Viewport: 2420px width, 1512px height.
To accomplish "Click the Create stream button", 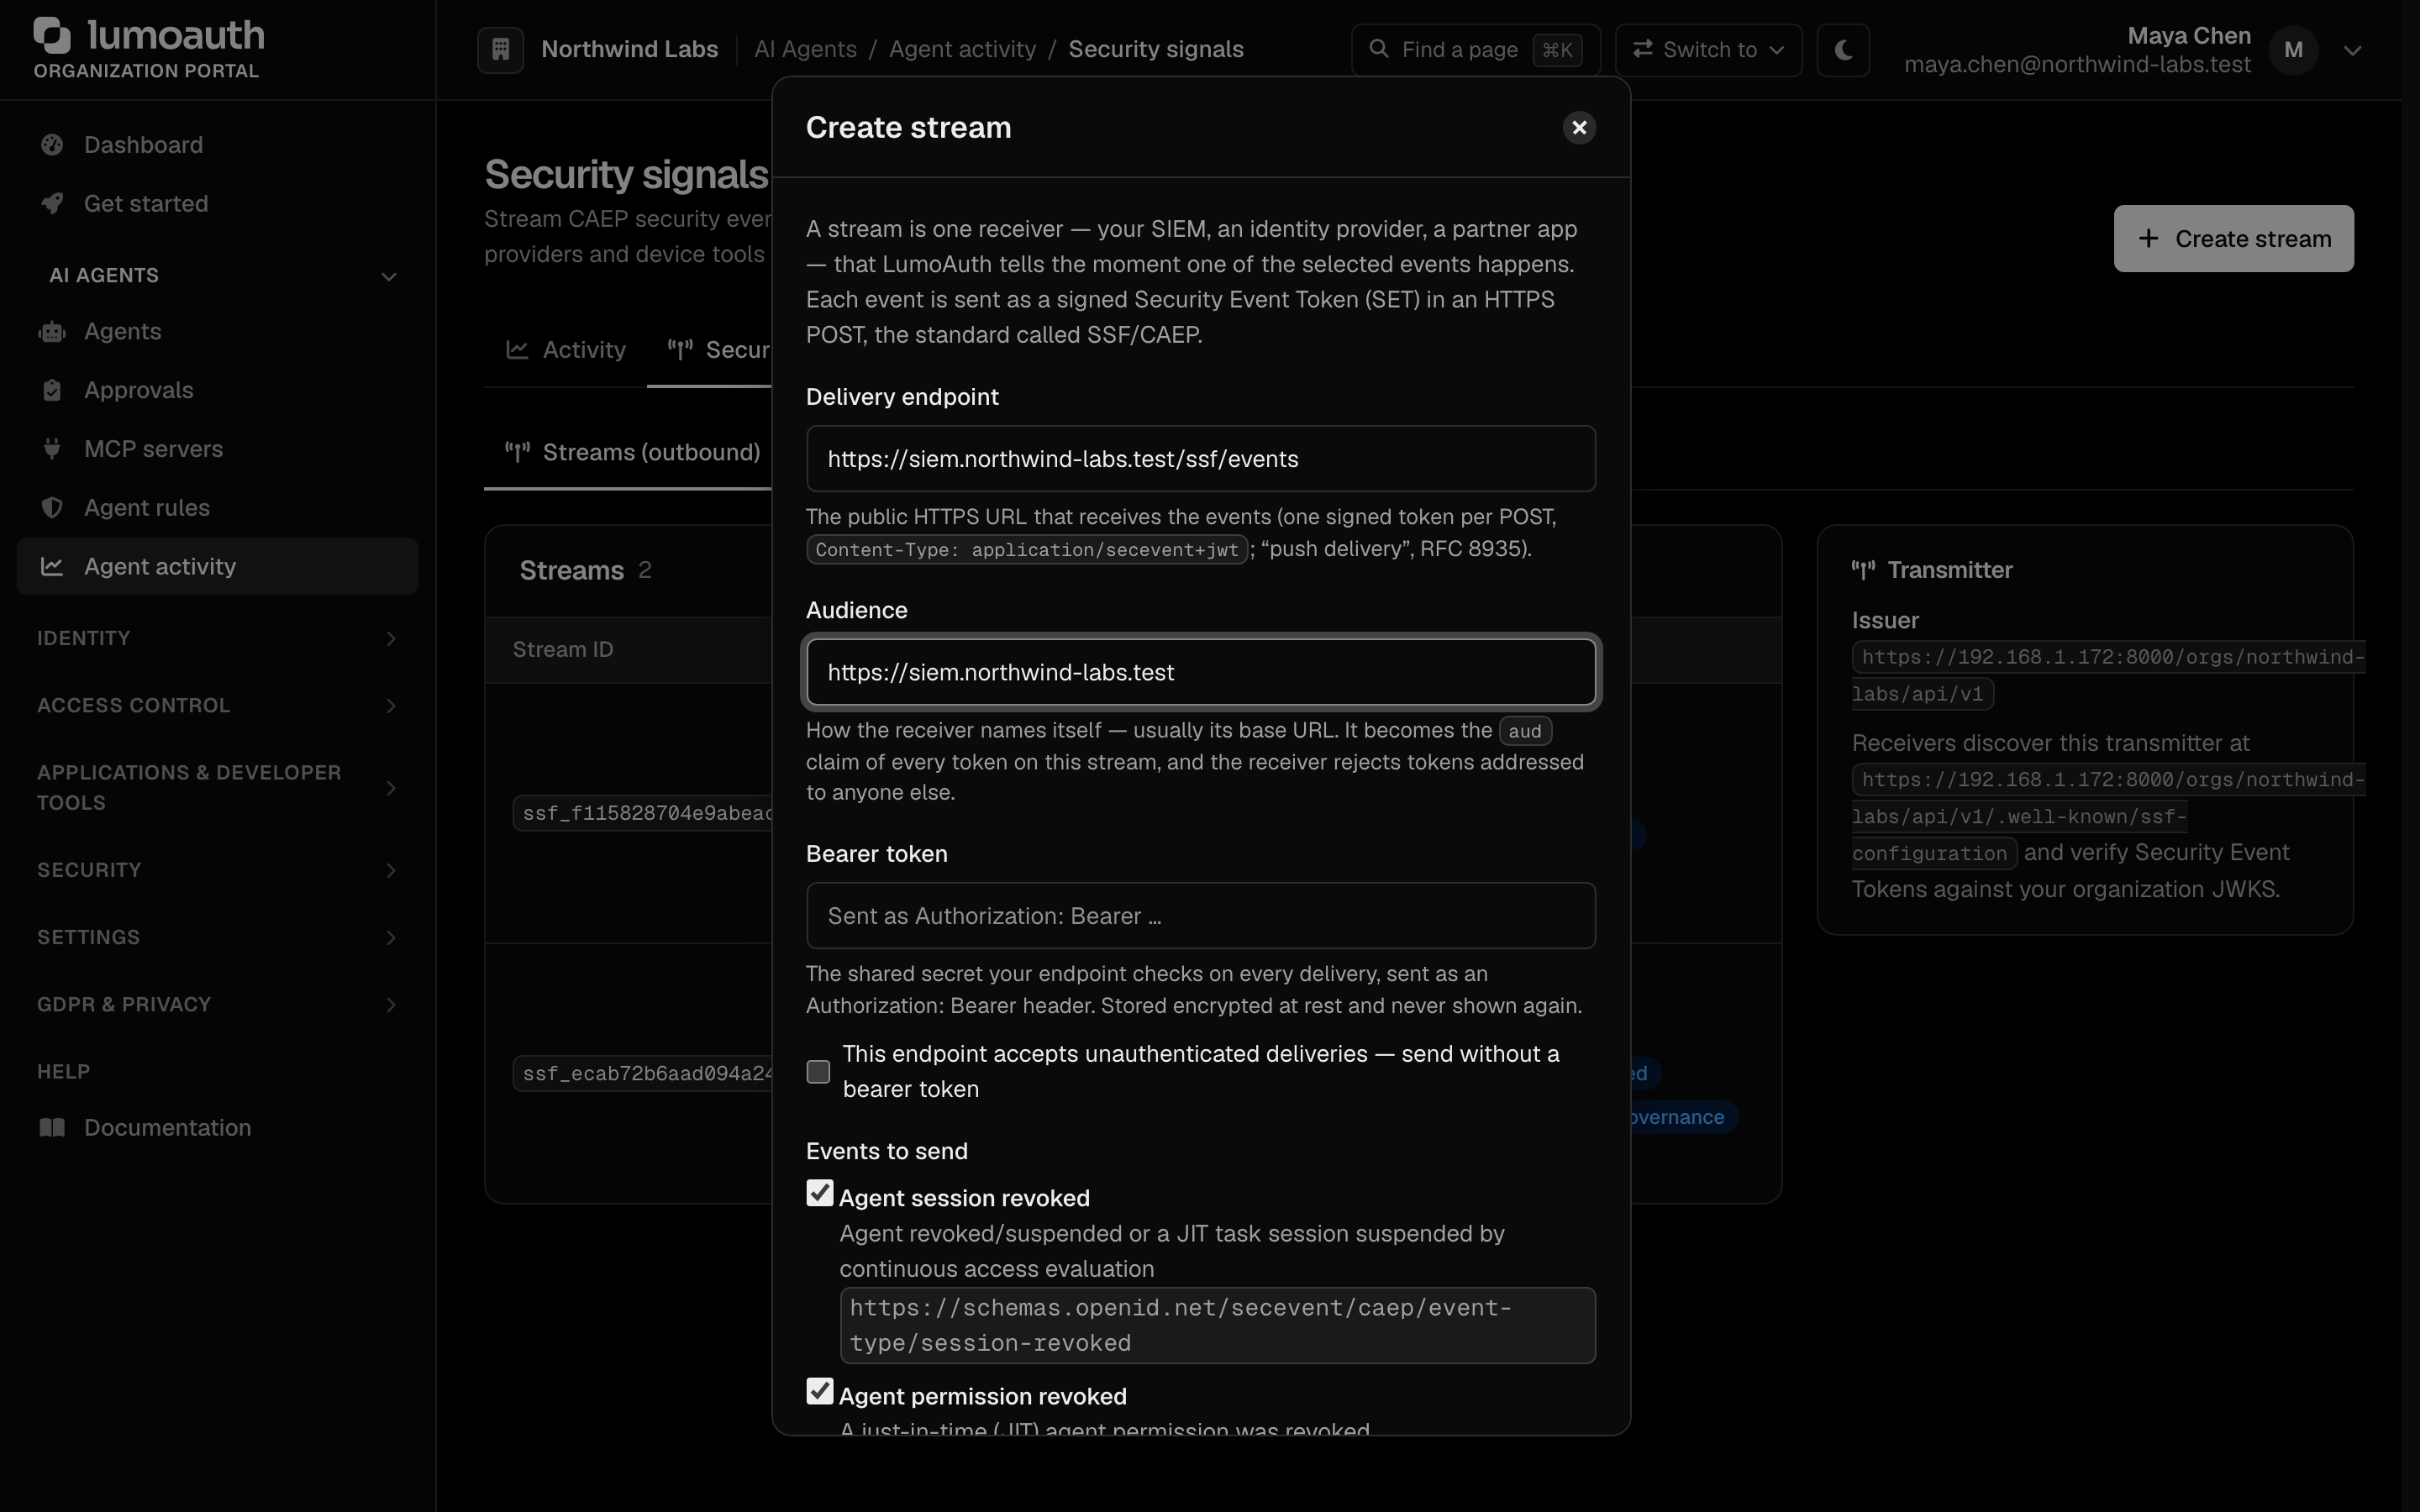I will click(x=2233, y=239).
